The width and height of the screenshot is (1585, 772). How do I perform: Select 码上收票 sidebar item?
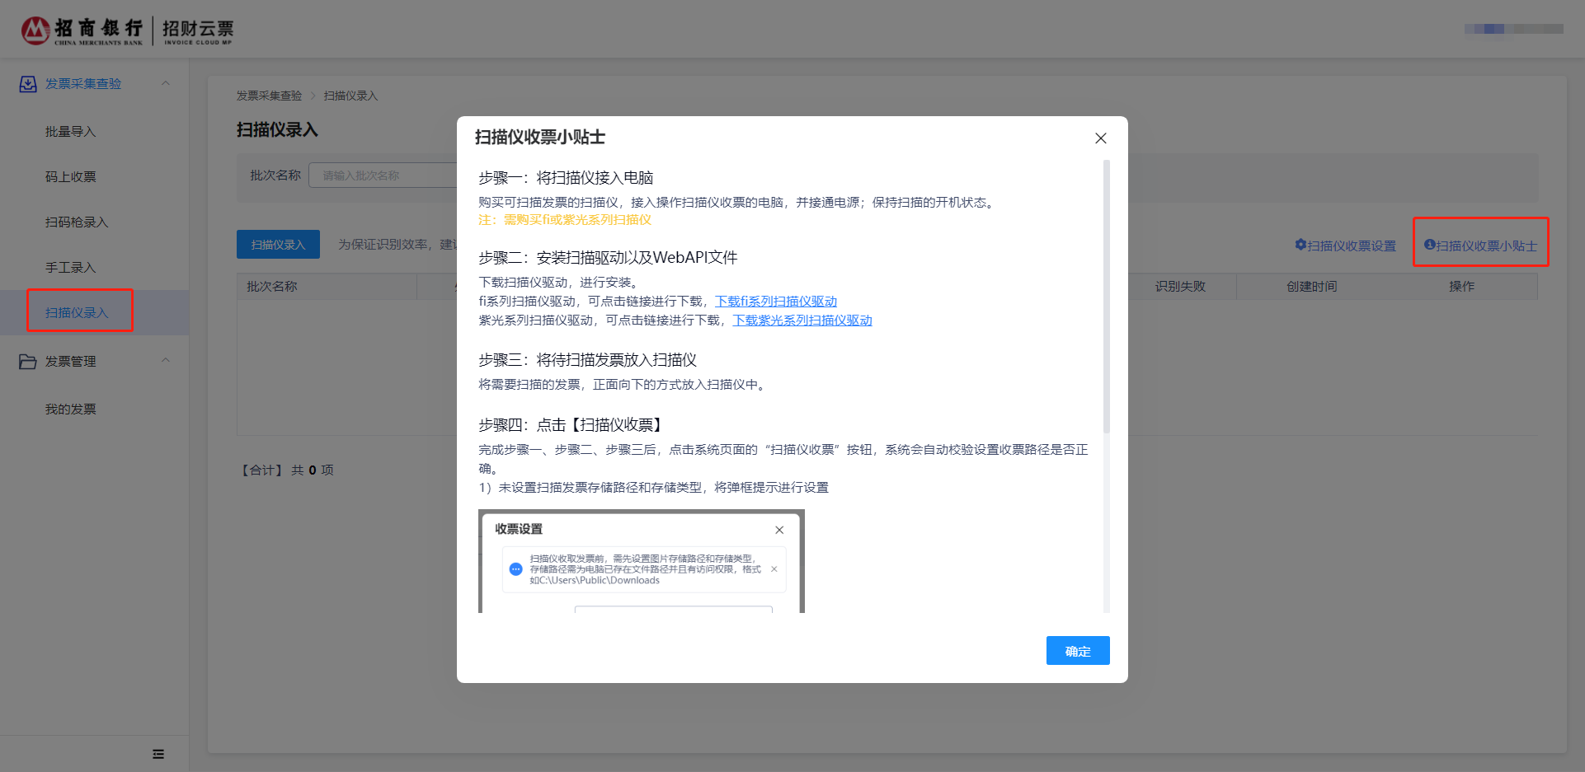71,177
